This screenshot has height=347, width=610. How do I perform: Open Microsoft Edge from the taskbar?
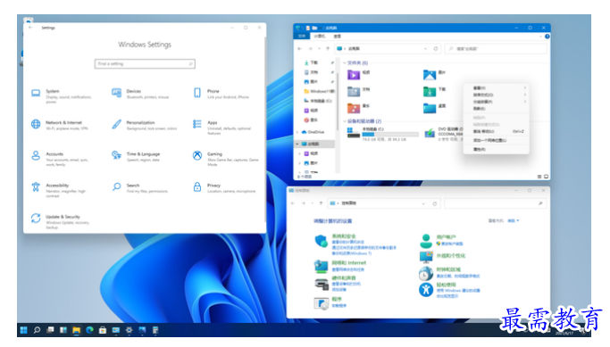coord(89,330)
